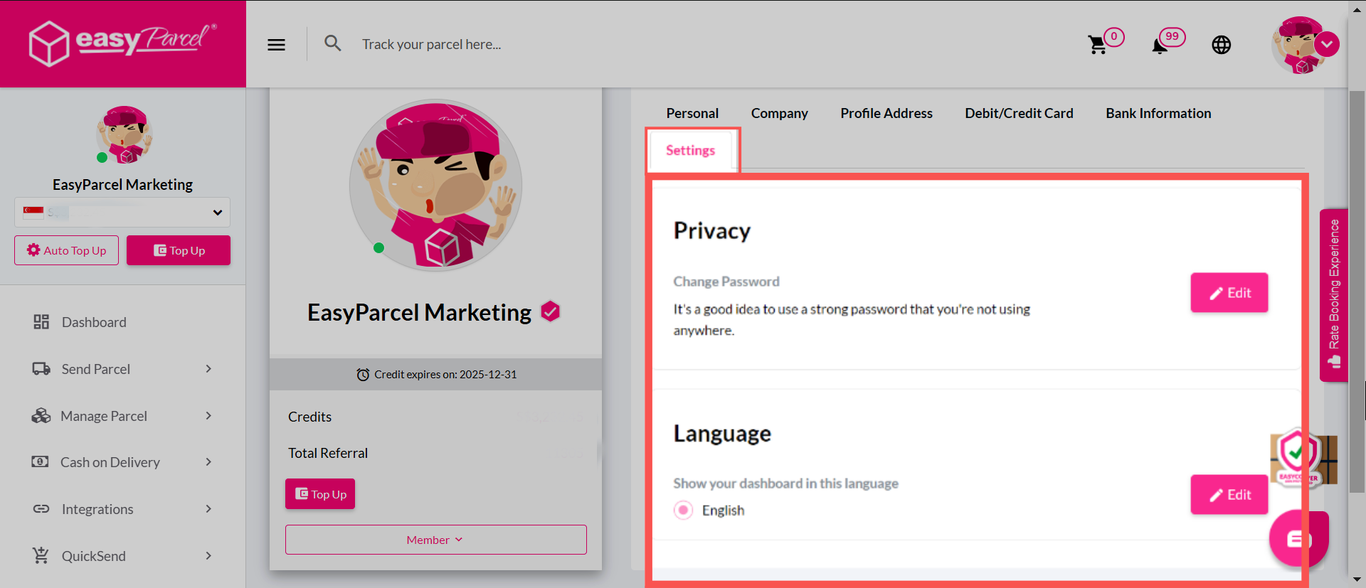Click Edit for Change Password
This screenshot has width=1366, height=588.
tap(1229, 292)
